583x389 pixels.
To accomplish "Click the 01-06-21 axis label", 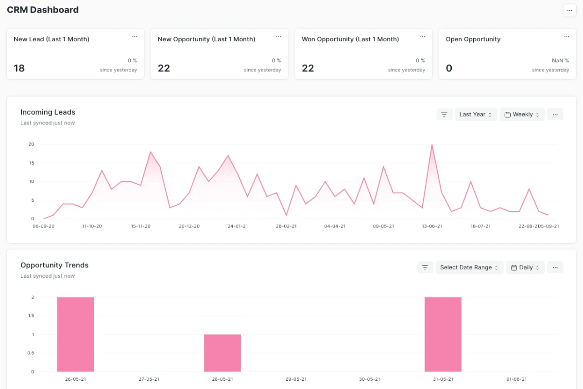I will [x=516, y=379].
